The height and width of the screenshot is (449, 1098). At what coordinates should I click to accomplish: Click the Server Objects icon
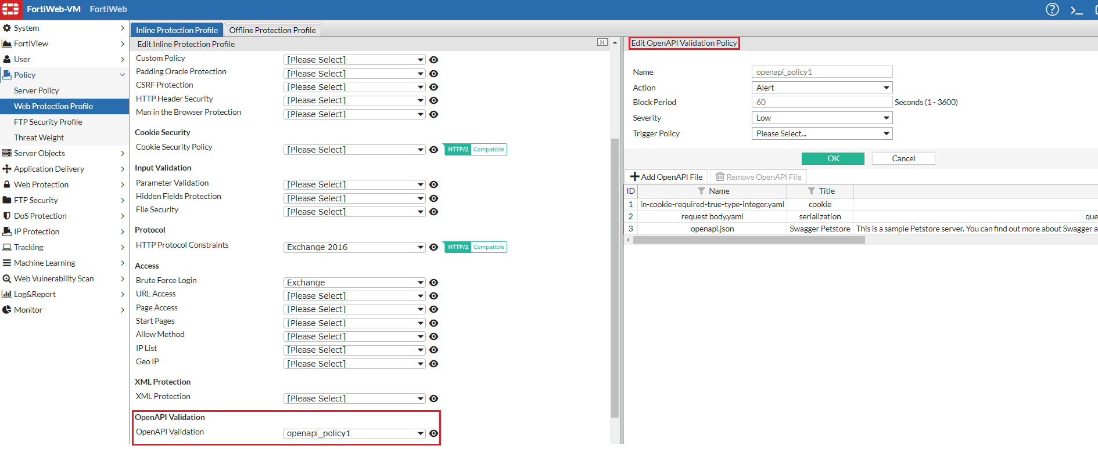coord(7,153)
